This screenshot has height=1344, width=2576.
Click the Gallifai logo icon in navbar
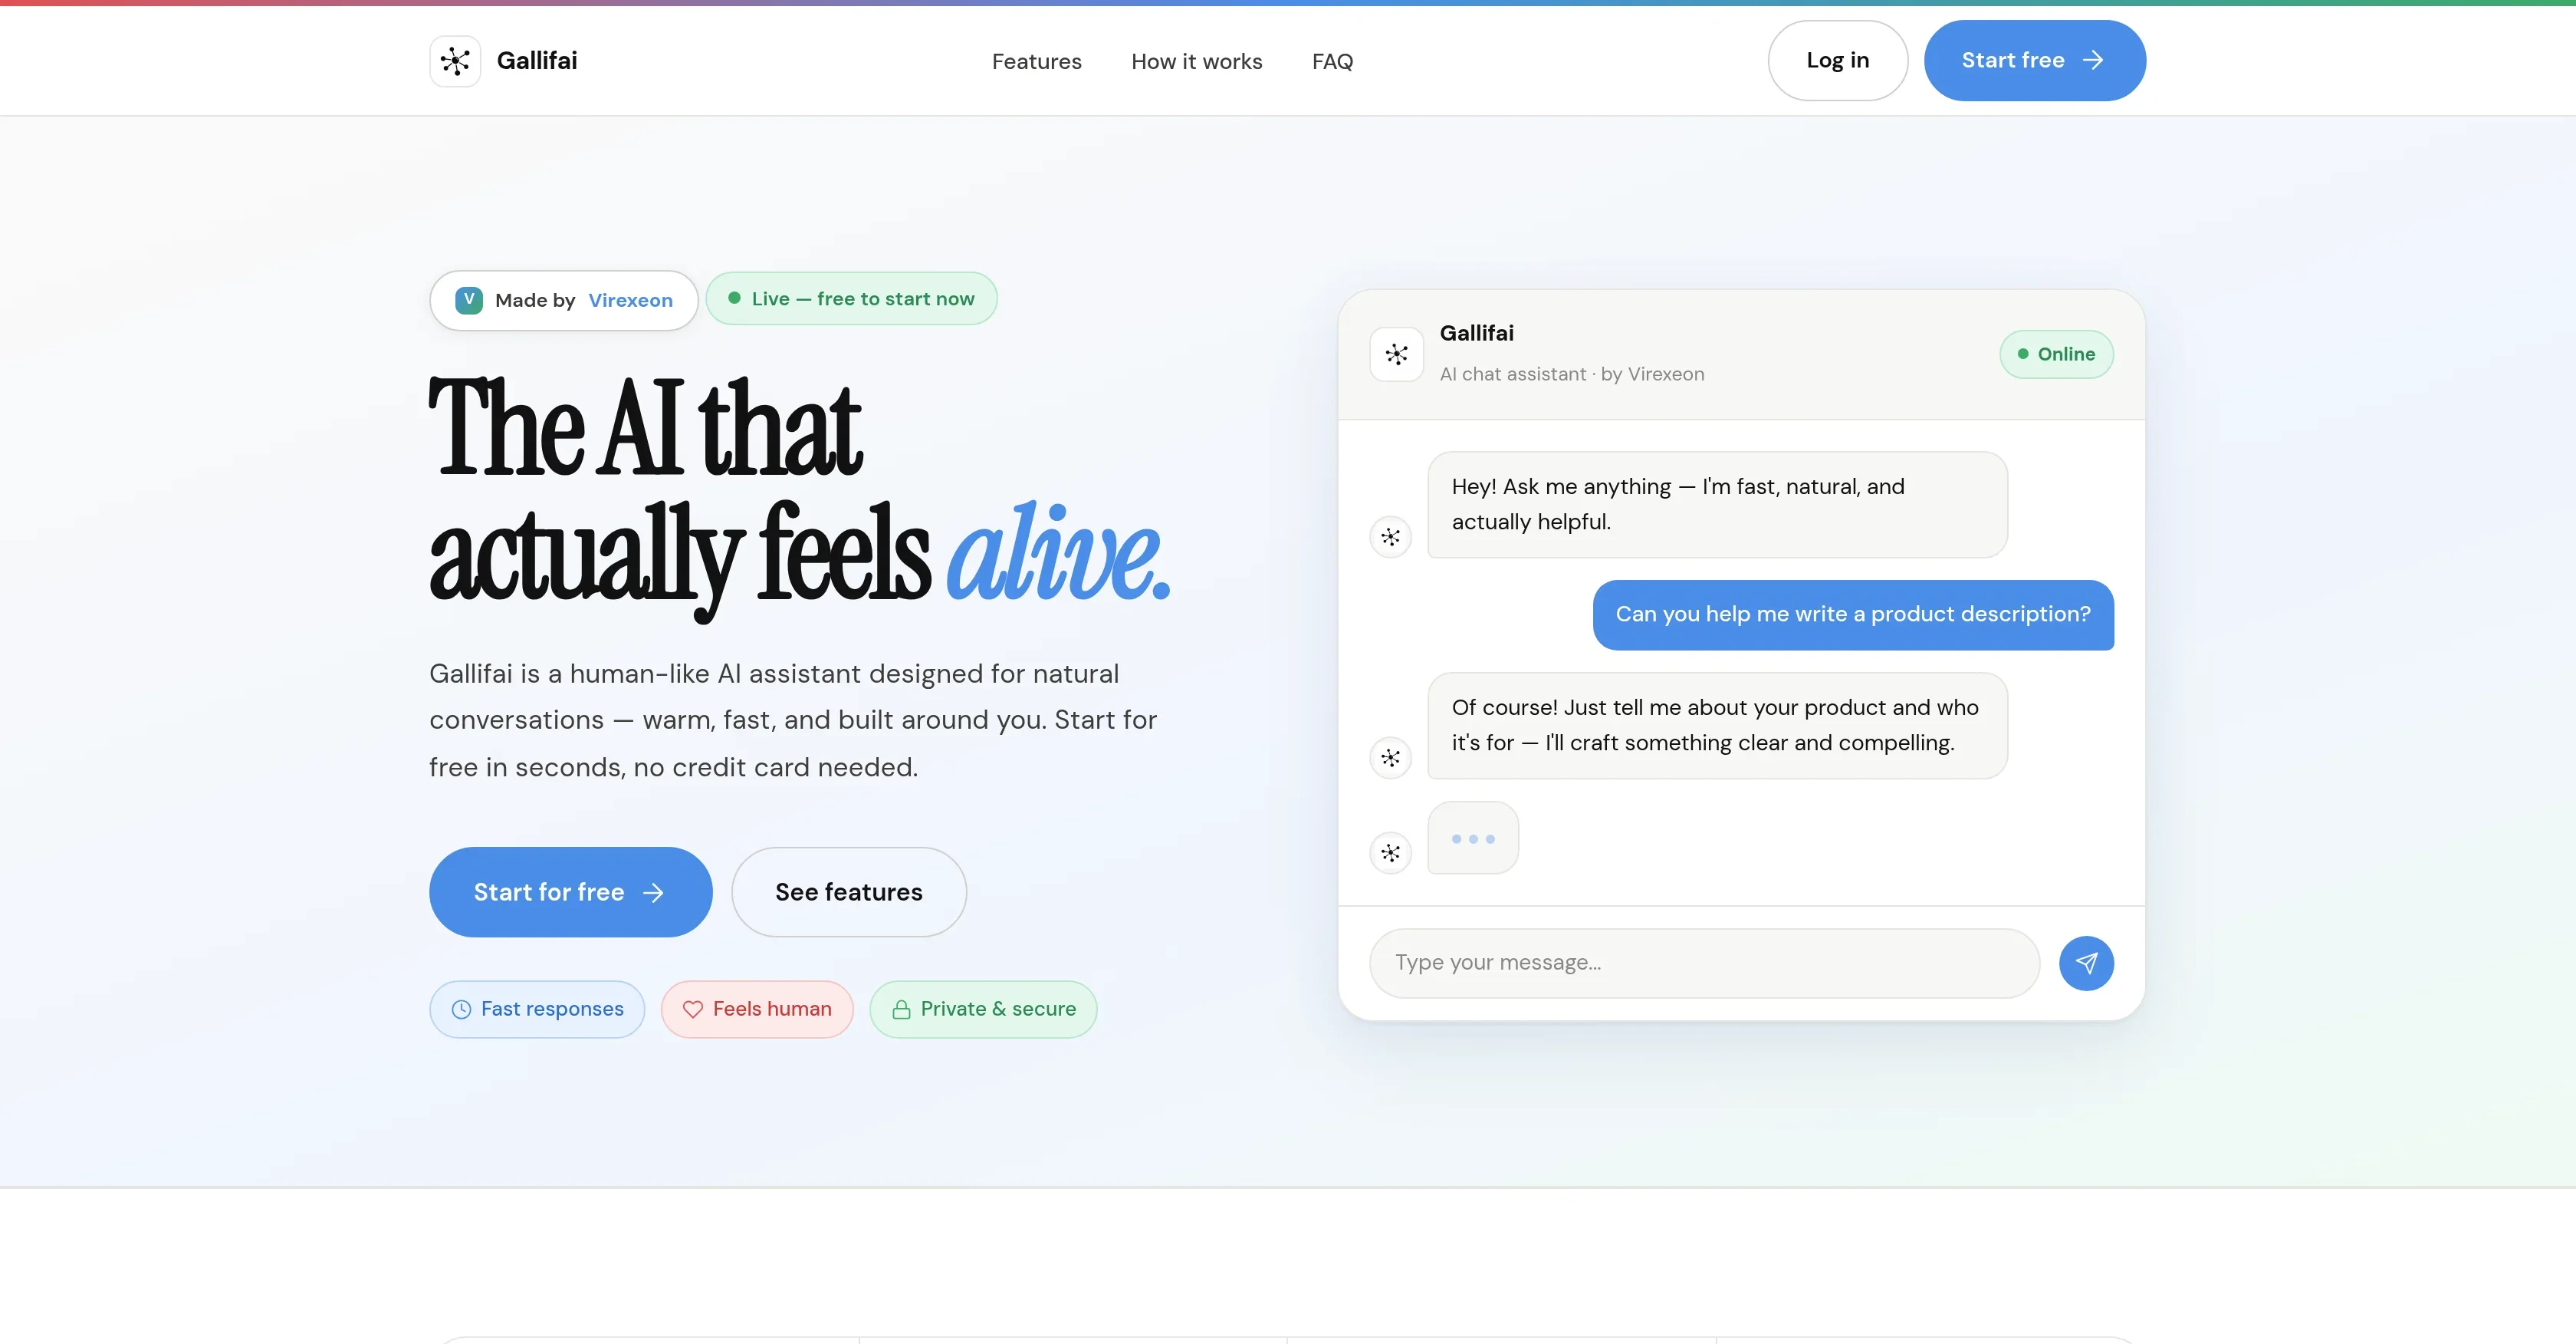(x=455, y=61)
